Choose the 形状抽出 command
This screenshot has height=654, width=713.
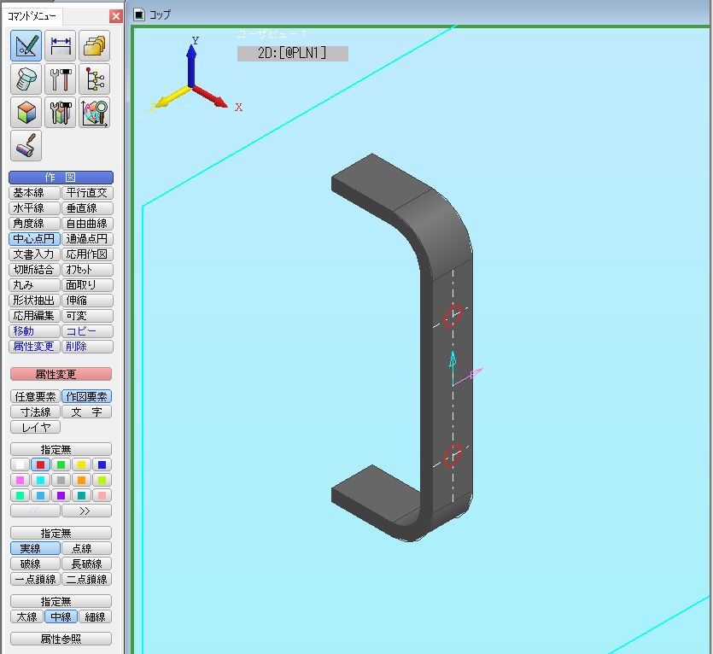[x=34, y=301]
